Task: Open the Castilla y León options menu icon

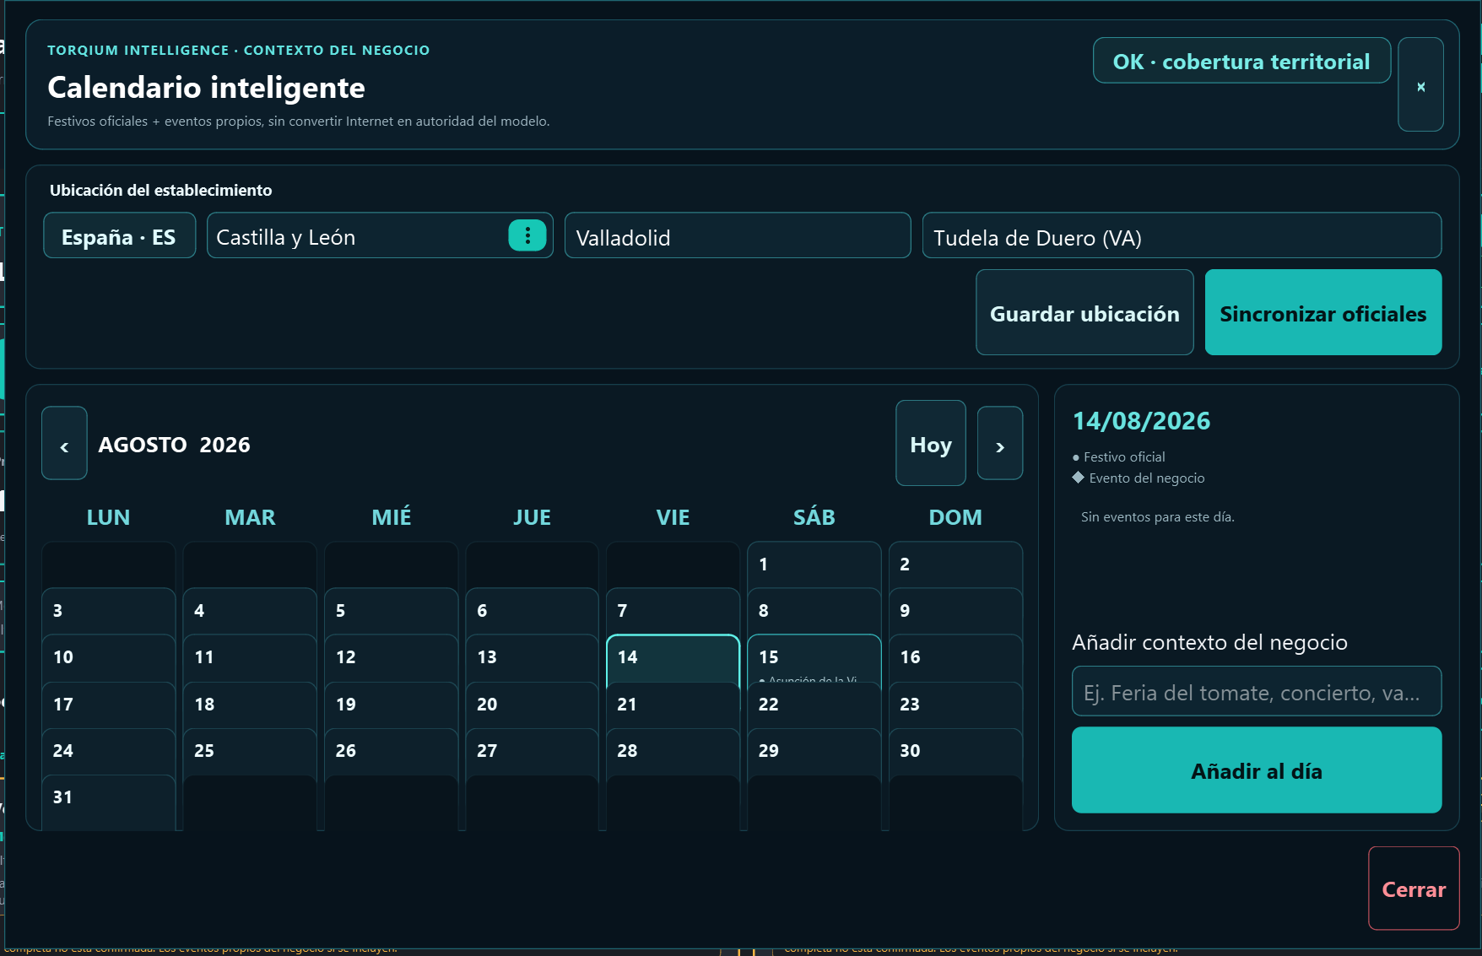Action: pyautogui.click(x=527, y=235)
